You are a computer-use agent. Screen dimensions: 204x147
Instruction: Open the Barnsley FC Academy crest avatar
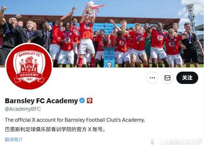tap(29, 67)
